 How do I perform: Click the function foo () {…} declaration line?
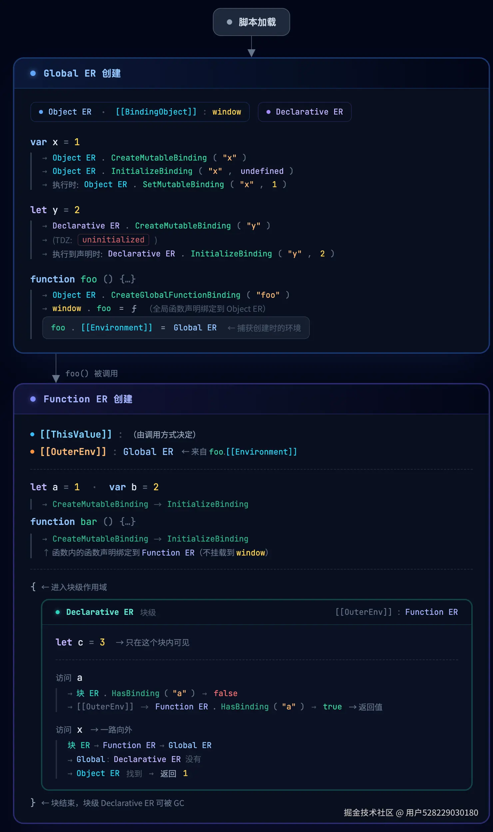pyautogui.click(x=83, y=279)
